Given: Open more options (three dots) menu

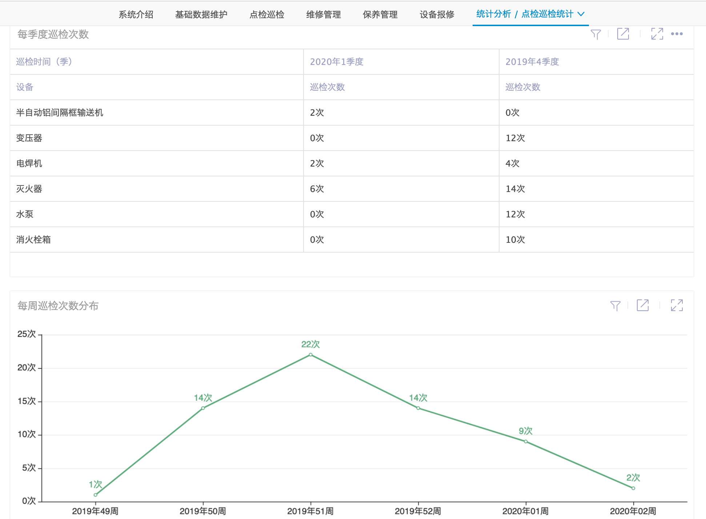Looking at the screenshot, I should 677,34.
